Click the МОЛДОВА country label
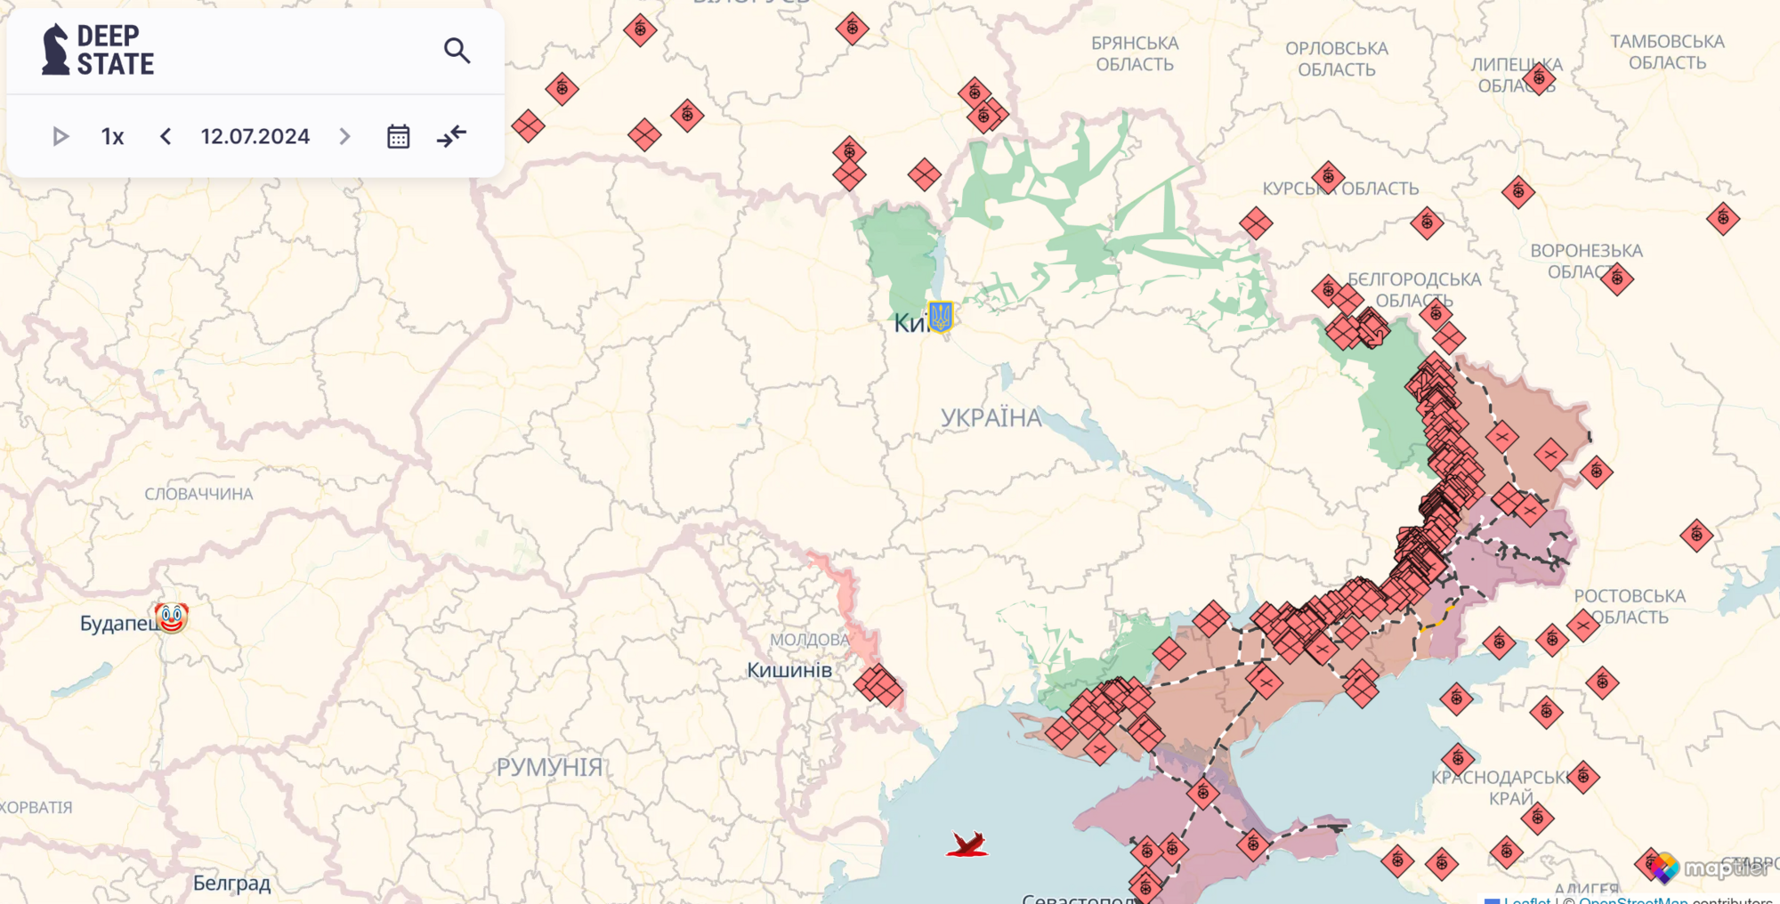1780x904 pixels. point(809,640)
